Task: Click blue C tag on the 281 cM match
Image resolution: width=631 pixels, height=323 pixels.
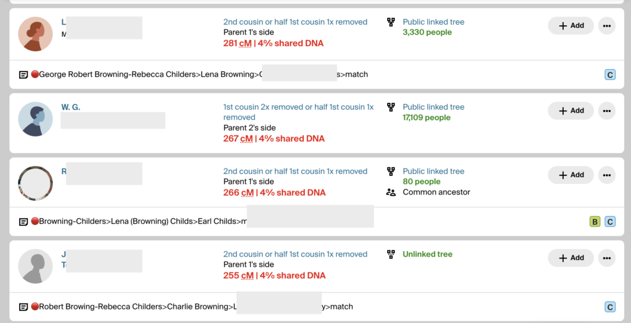Action: 610,75
